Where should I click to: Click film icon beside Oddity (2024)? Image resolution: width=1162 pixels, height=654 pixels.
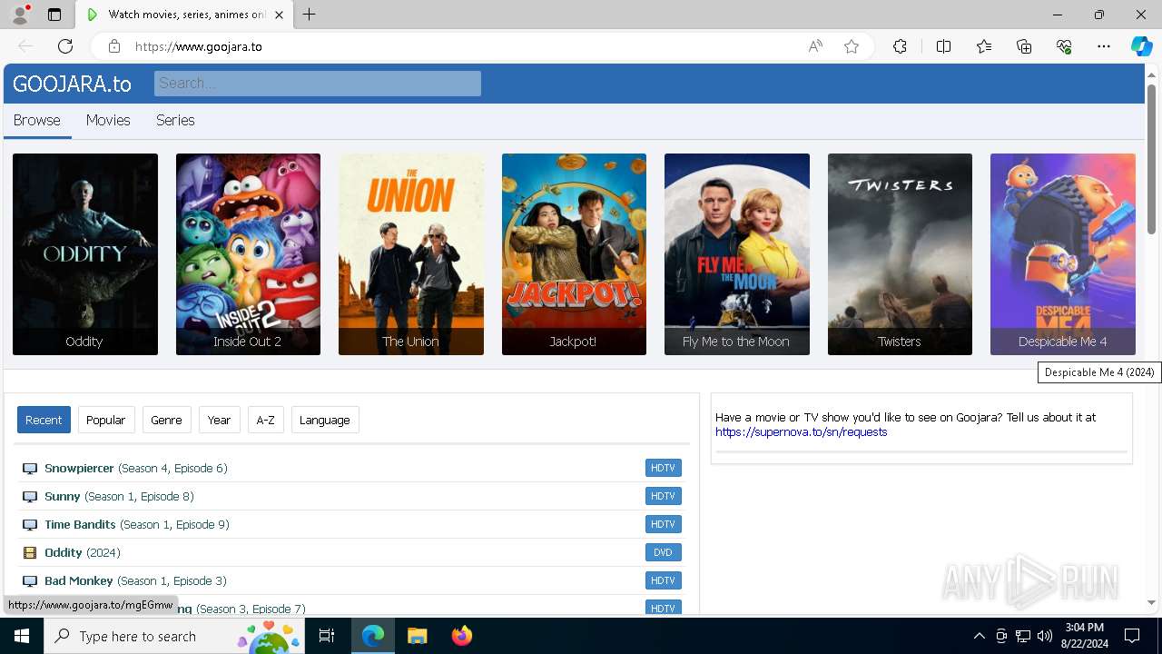pos(30,552)
